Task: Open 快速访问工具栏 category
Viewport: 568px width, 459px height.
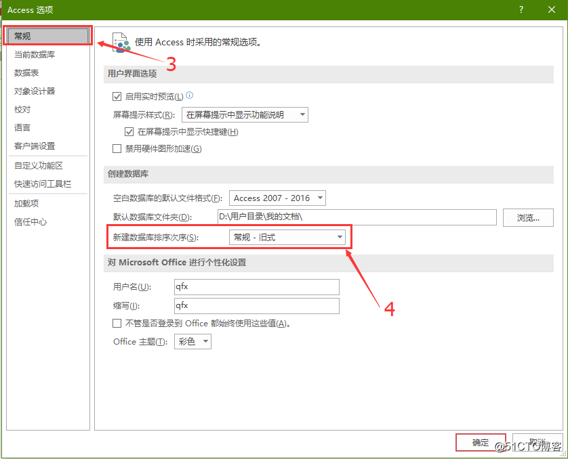Action: 48,183
